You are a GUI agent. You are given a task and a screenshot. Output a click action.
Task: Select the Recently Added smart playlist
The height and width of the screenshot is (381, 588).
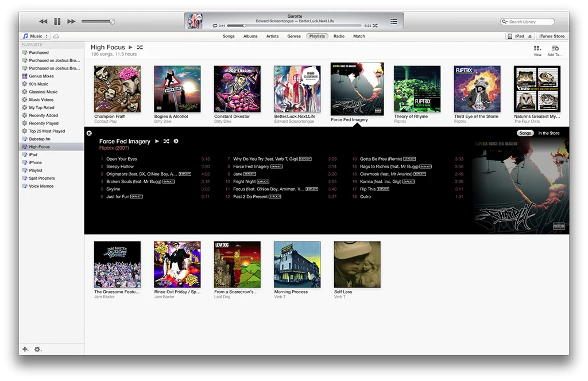pyautogui.click(x=52, y=115)
